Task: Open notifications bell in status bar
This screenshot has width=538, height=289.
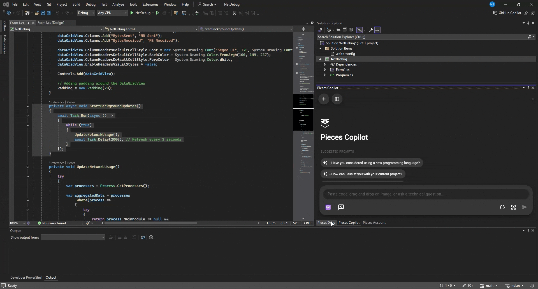Action: click(532, 286)
